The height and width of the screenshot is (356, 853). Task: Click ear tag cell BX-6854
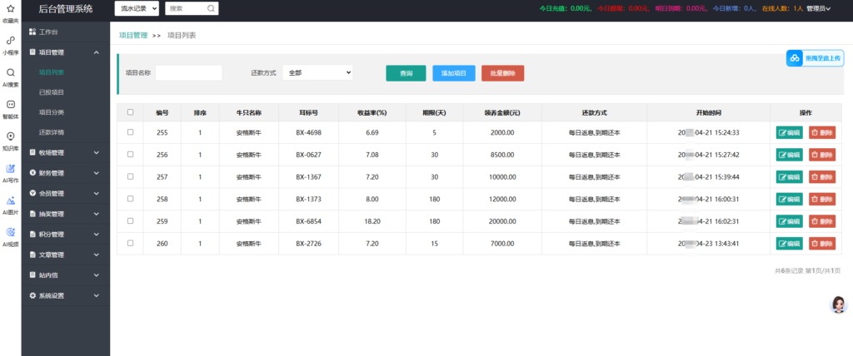308,221
